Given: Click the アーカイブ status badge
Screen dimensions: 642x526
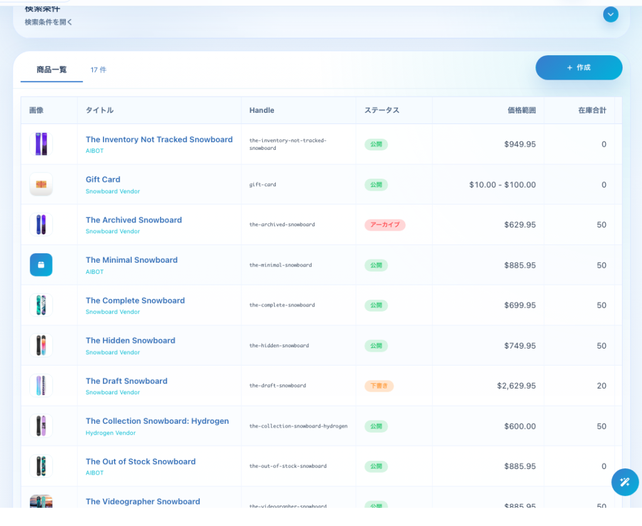Looking at the screenshot, I should pos(385,224).
